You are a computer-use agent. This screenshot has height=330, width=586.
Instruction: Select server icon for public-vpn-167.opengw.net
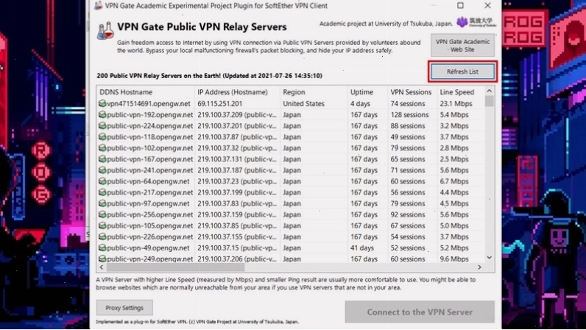pyautogui.click(x=102, y=159)
